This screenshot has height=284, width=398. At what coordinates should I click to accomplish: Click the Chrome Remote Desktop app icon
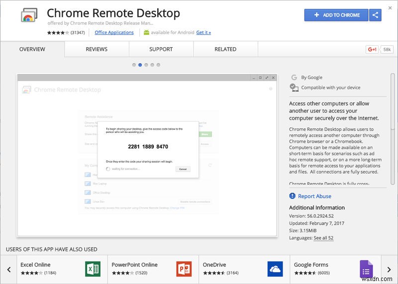coord(29,15)
